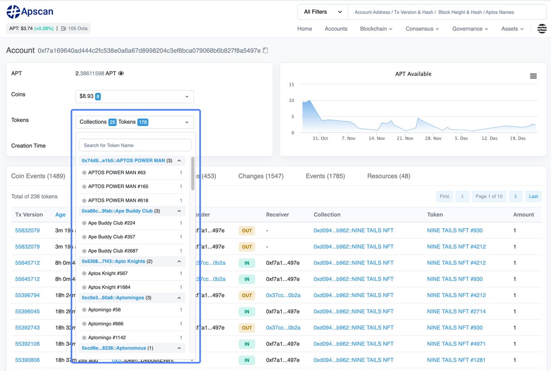
Task: Click the Collection column header
Action: [x=327, y=215]
